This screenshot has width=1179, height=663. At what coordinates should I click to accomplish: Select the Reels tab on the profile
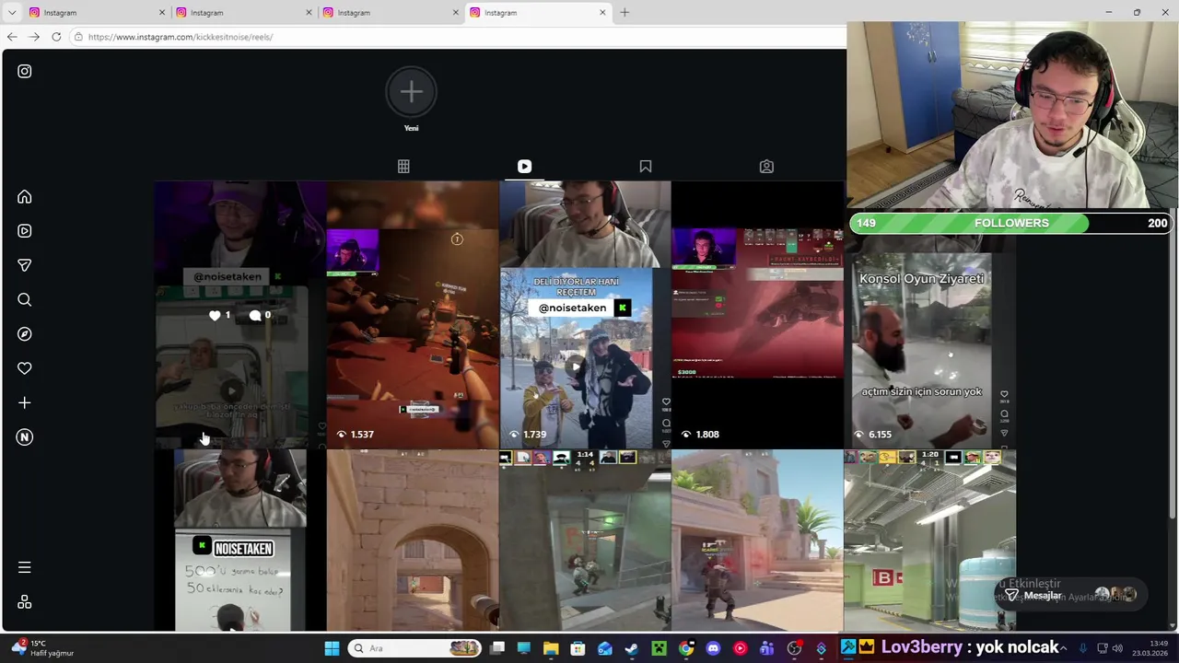pos(524,167)
